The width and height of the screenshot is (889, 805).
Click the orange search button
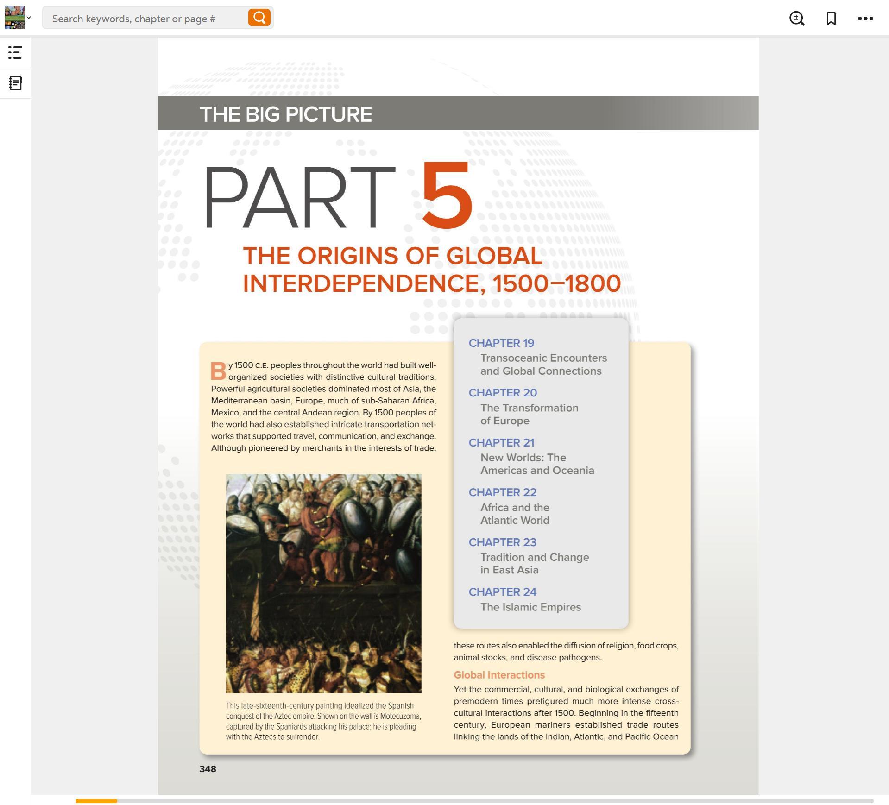click(259, 18)
